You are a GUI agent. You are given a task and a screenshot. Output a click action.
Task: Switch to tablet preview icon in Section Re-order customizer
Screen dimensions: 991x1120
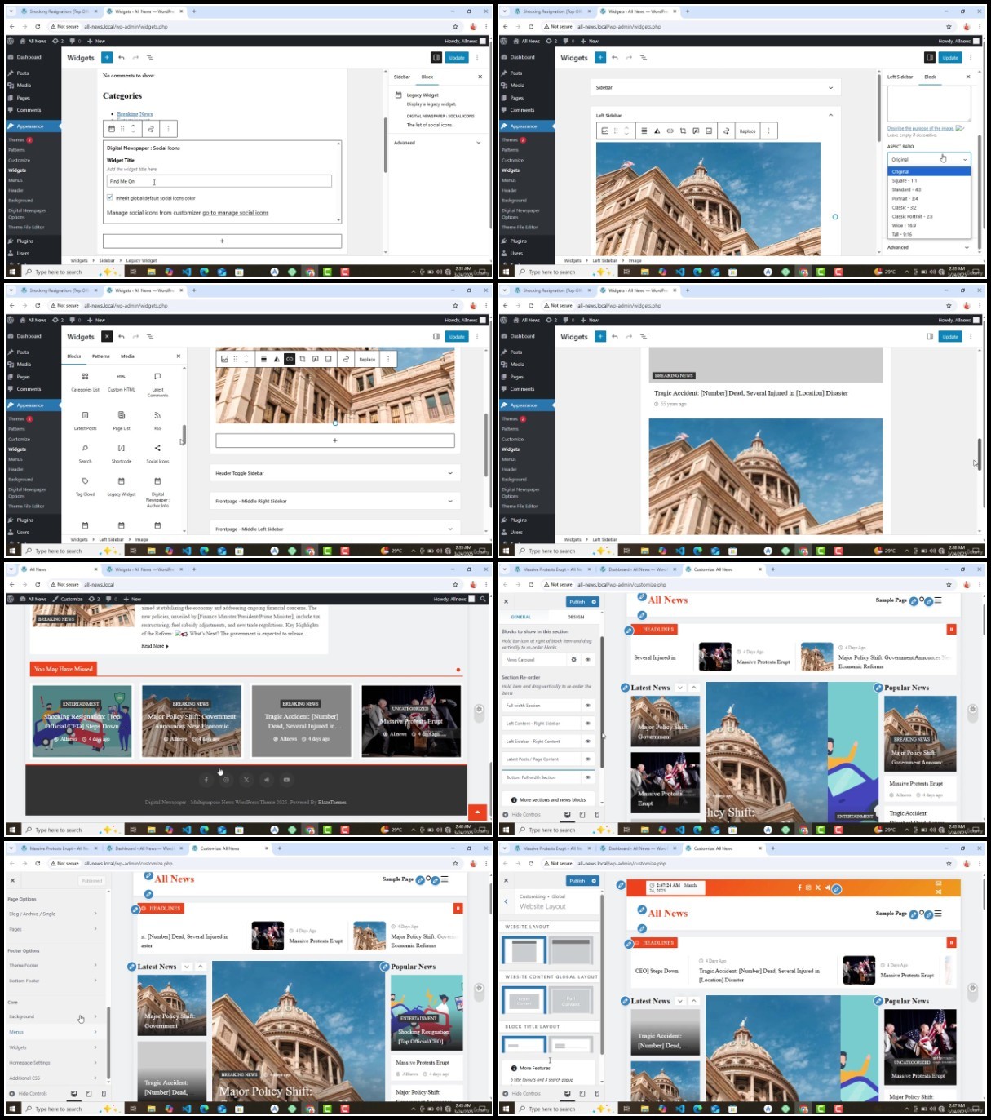pyautogui.click(x=582, y=815)
